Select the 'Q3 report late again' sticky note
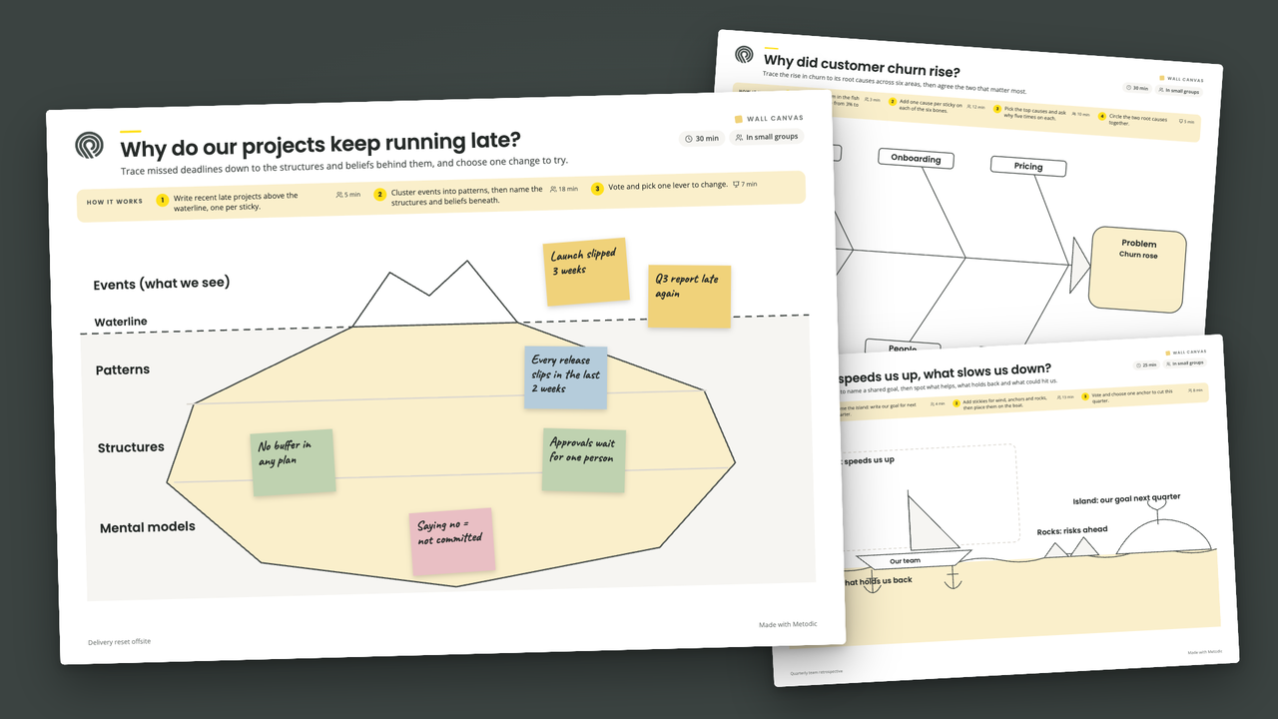Screen dimensions: 1278x719 point(689,297)
